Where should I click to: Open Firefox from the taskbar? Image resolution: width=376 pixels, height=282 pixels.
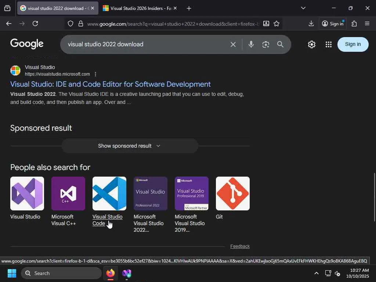[x=110, y=273]
